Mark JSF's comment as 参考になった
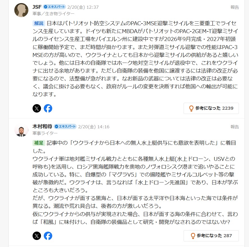 (211, 108)
